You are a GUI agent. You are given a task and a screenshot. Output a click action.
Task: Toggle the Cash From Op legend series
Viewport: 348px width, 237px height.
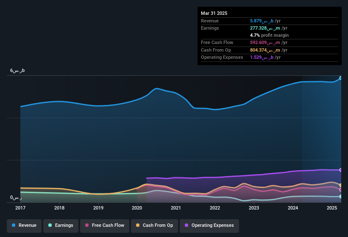coord(154,226)
